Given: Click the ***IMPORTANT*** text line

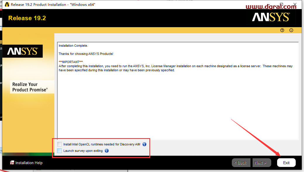Looking at the screenshot, I should click(x=71, y=62).
